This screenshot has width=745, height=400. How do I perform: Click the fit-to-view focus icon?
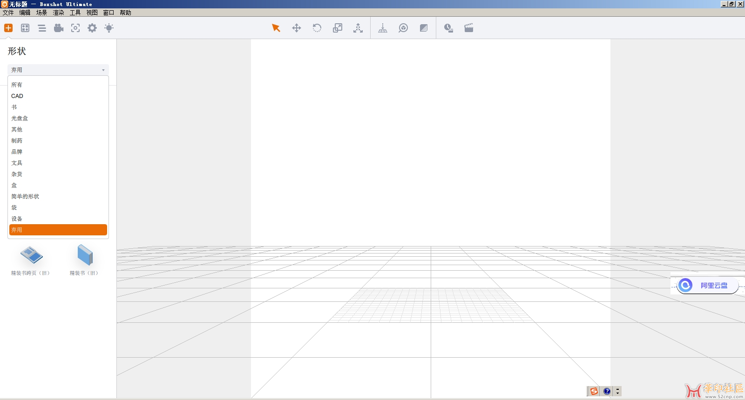75,28
